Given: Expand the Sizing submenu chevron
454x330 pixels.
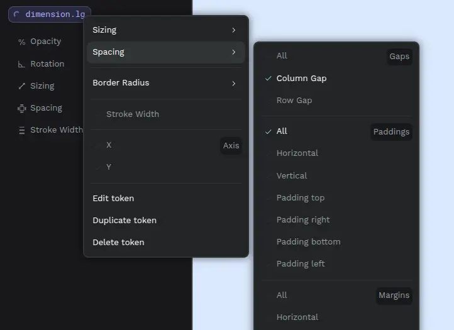Looking at the screenshot, I should tap(233, 30).
